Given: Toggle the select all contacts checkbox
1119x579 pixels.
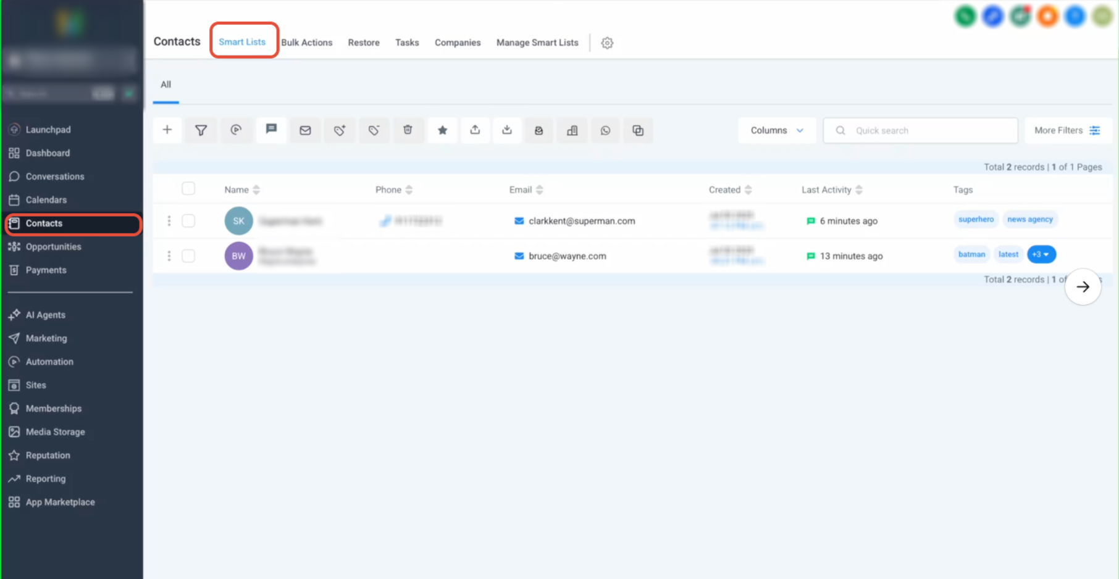Looking at the screenshot, I should (188, 189).
